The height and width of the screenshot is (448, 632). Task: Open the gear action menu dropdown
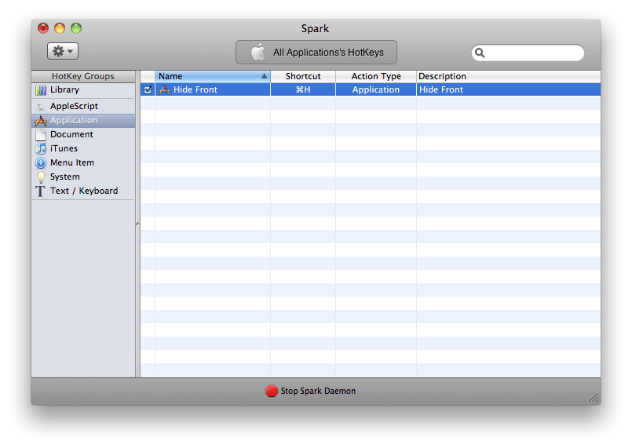pos(63,51)
